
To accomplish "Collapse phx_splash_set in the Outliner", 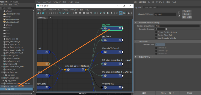I will pos(2,78).
